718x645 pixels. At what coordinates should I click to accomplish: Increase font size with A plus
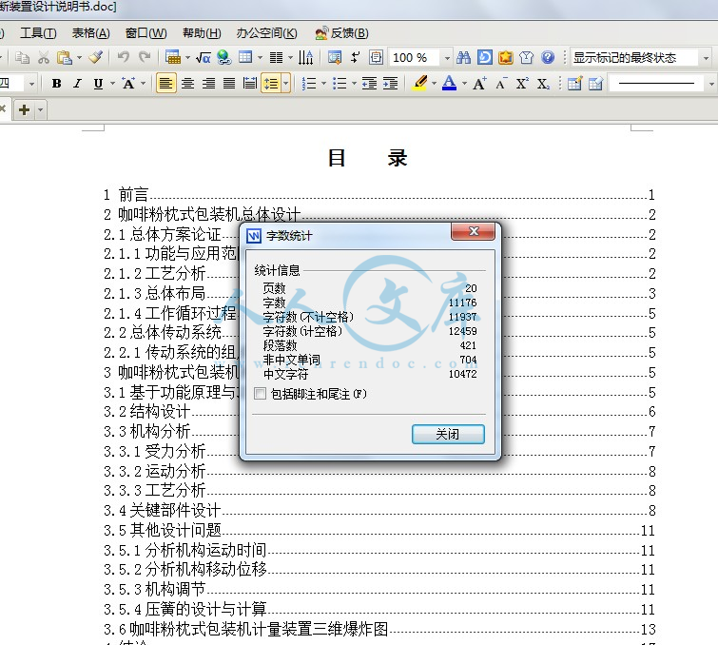point(479,84)
